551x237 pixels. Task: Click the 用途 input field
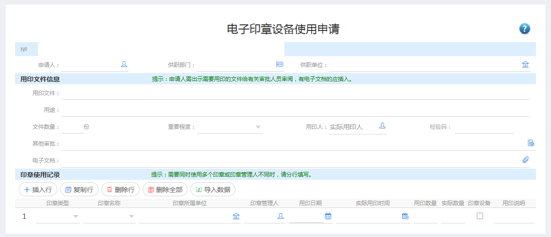point(295,110)
